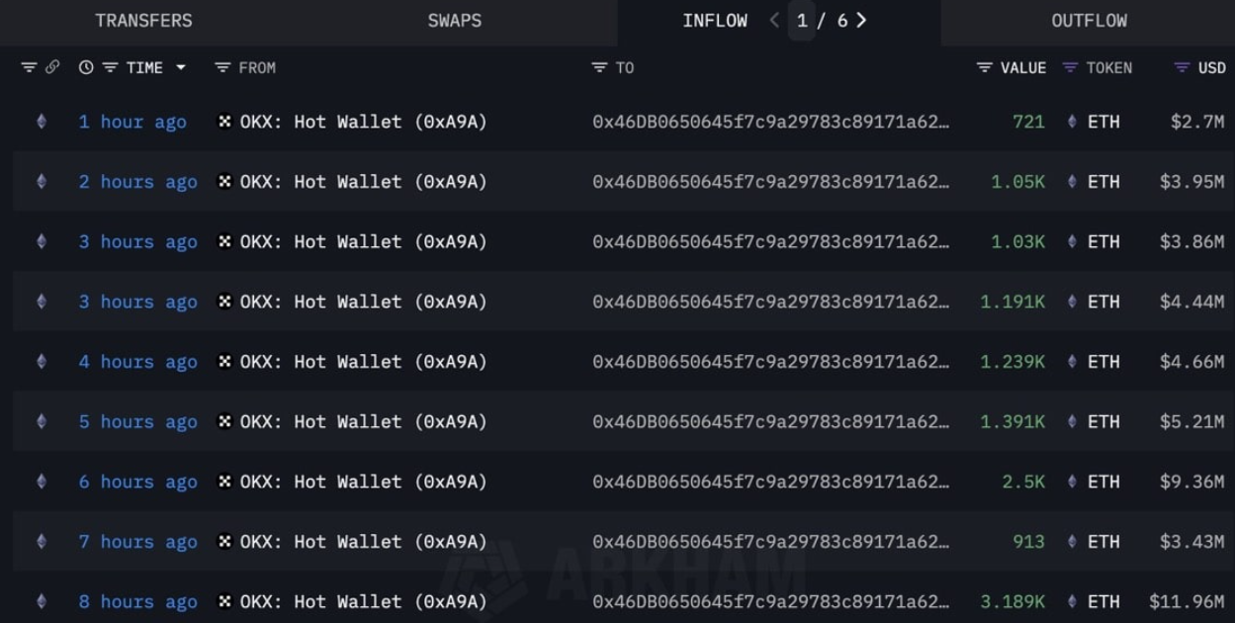The image size is (1235, 623).
Task: Open the TO column filter icon
Action: [x=599, y=68]
